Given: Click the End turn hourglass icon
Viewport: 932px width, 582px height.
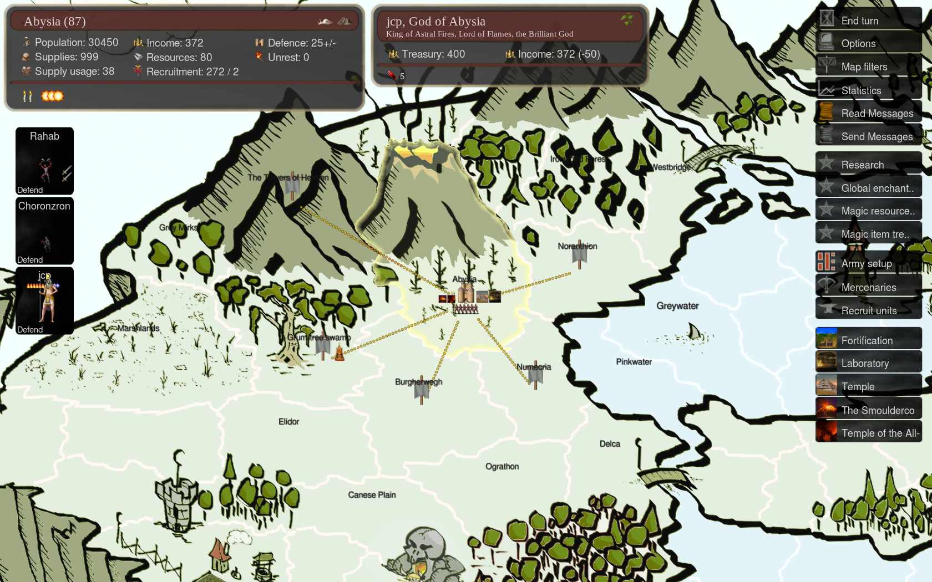Looking at the screenshot, I should point(827,18).
